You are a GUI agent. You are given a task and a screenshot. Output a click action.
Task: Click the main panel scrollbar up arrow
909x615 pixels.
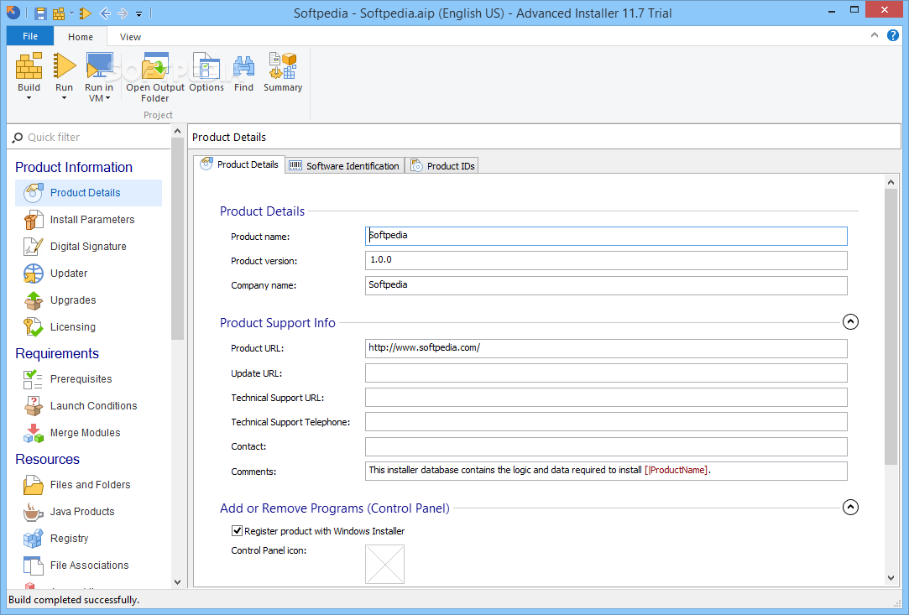891,182
